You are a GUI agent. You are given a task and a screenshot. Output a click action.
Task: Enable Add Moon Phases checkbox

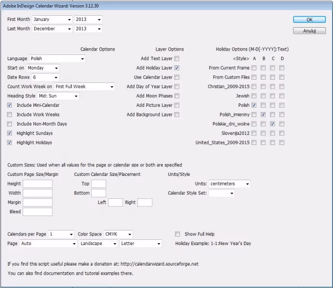(176, 96)
